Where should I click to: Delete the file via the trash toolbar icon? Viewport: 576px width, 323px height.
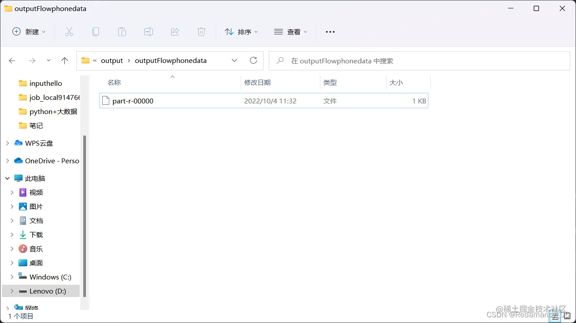[201, 31]
